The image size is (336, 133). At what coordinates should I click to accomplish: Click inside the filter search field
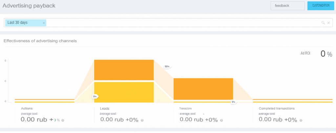point(180,23)
